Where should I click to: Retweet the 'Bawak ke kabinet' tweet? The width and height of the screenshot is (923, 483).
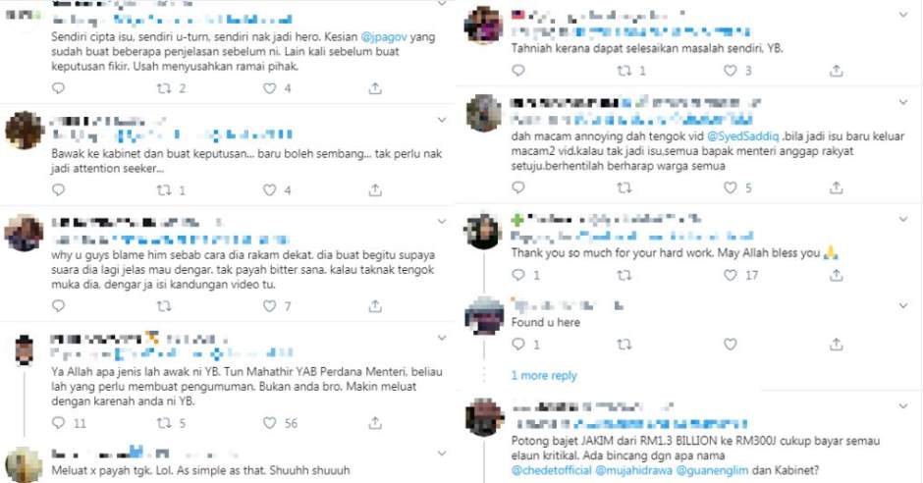coord(164,190)
